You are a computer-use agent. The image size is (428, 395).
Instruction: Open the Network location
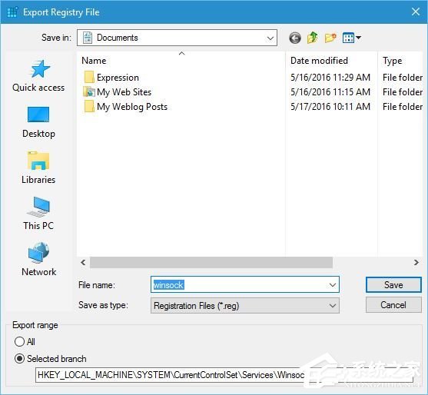click(x=38, y=259)
